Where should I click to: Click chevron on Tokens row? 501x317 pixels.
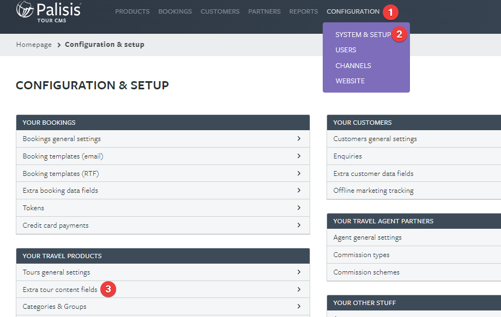point(299,208)
